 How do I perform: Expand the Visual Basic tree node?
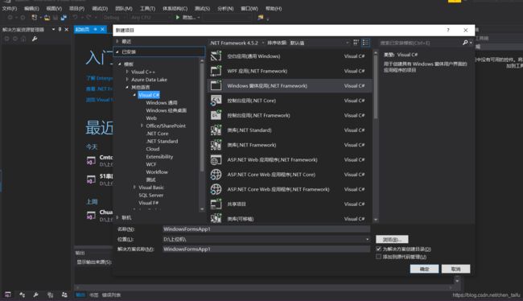pyautogui.click(x=134, y=188)
